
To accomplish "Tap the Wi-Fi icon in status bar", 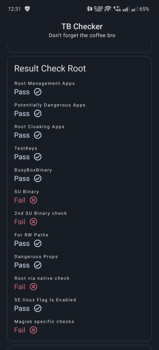I will tap(108, 9).
